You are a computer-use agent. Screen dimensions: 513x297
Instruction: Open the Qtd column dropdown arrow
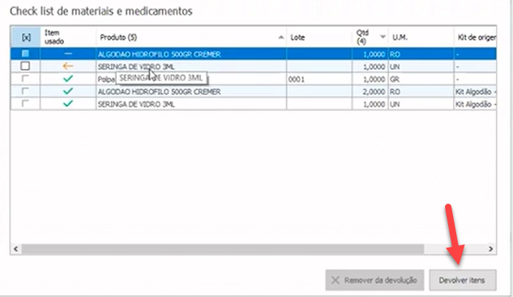click(x=383, y=37)
